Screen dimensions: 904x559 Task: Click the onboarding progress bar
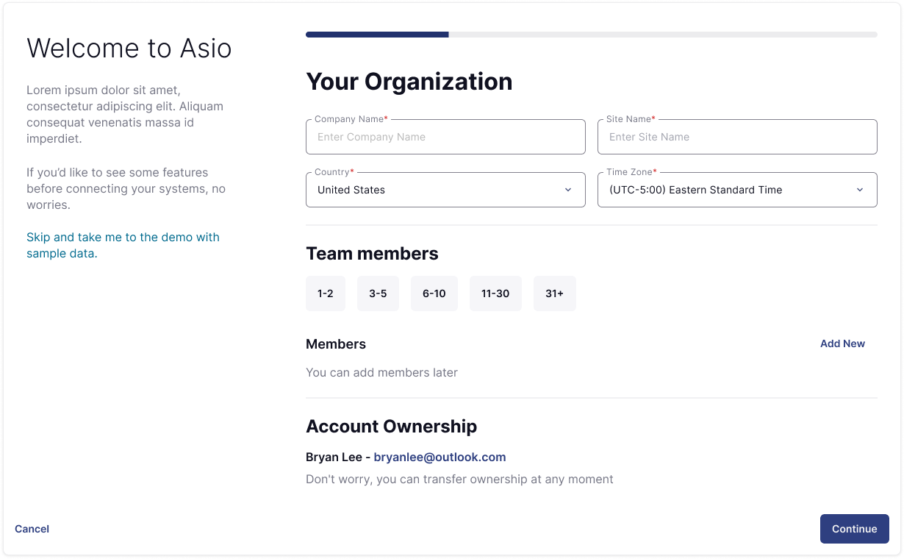point(591,34)
